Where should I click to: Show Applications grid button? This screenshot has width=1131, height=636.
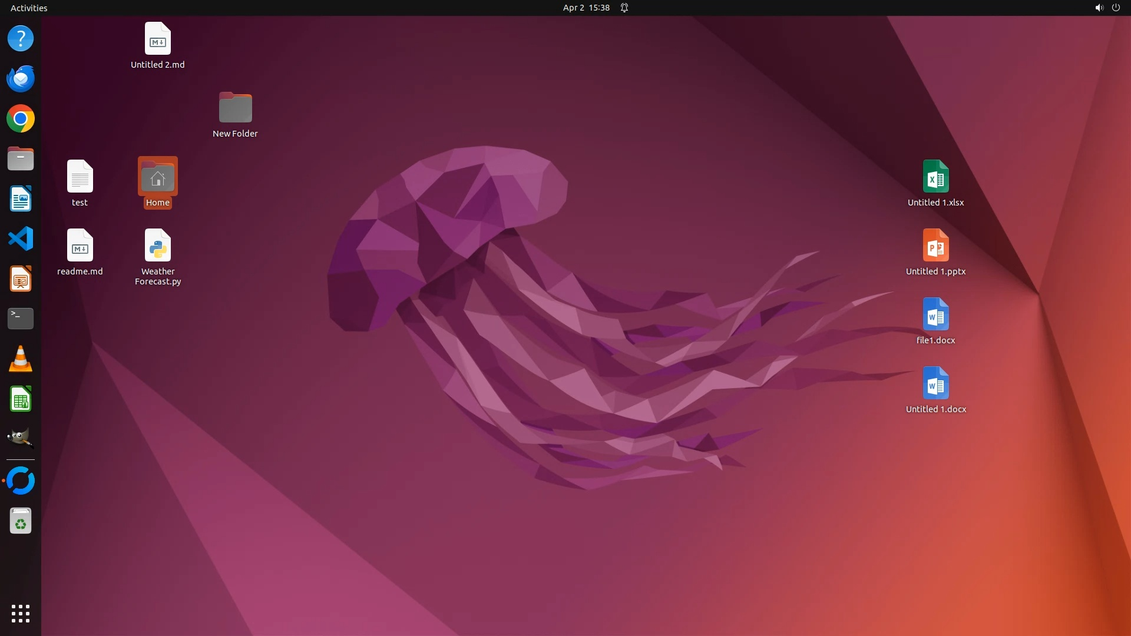tap(21, 614)
